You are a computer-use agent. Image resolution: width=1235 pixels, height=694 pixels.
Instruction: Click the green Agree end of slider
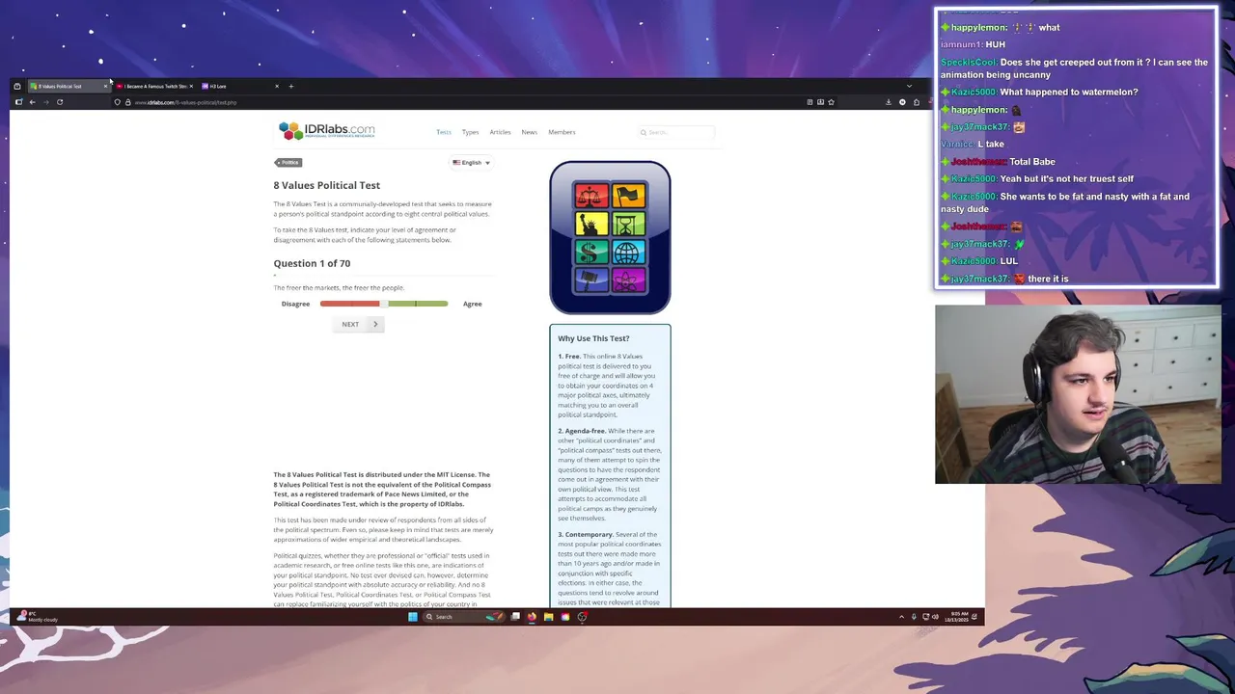[x=444, y=304]
